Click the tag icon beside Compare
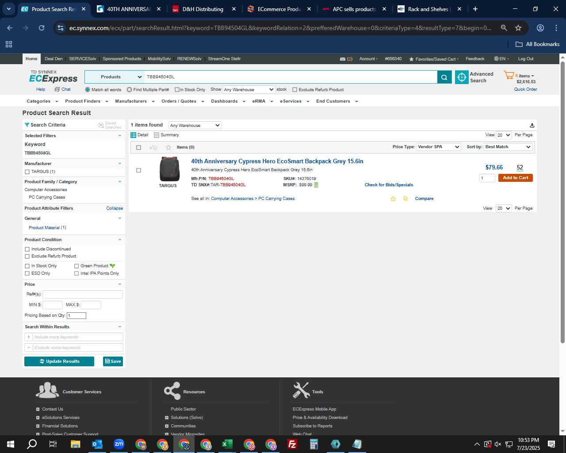This screenshot has height=453, width=566. (405, 199)
